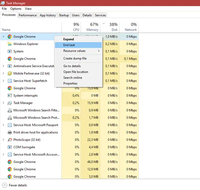Click Fewer details link
200x190 pixels.
18,185
